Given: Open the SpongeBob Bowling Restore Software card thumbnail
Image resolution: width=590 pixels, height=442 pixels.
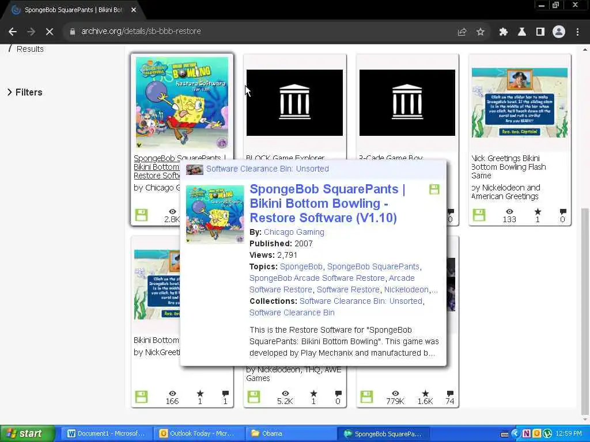Looking at the screenshot, I should coord(182,102).
